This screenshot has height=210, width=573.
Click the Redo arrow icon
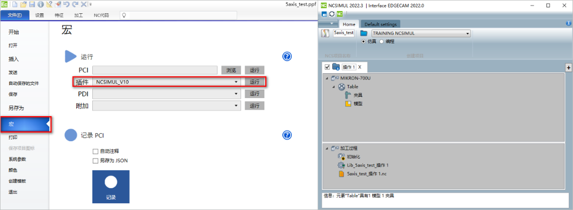(75, 4)
